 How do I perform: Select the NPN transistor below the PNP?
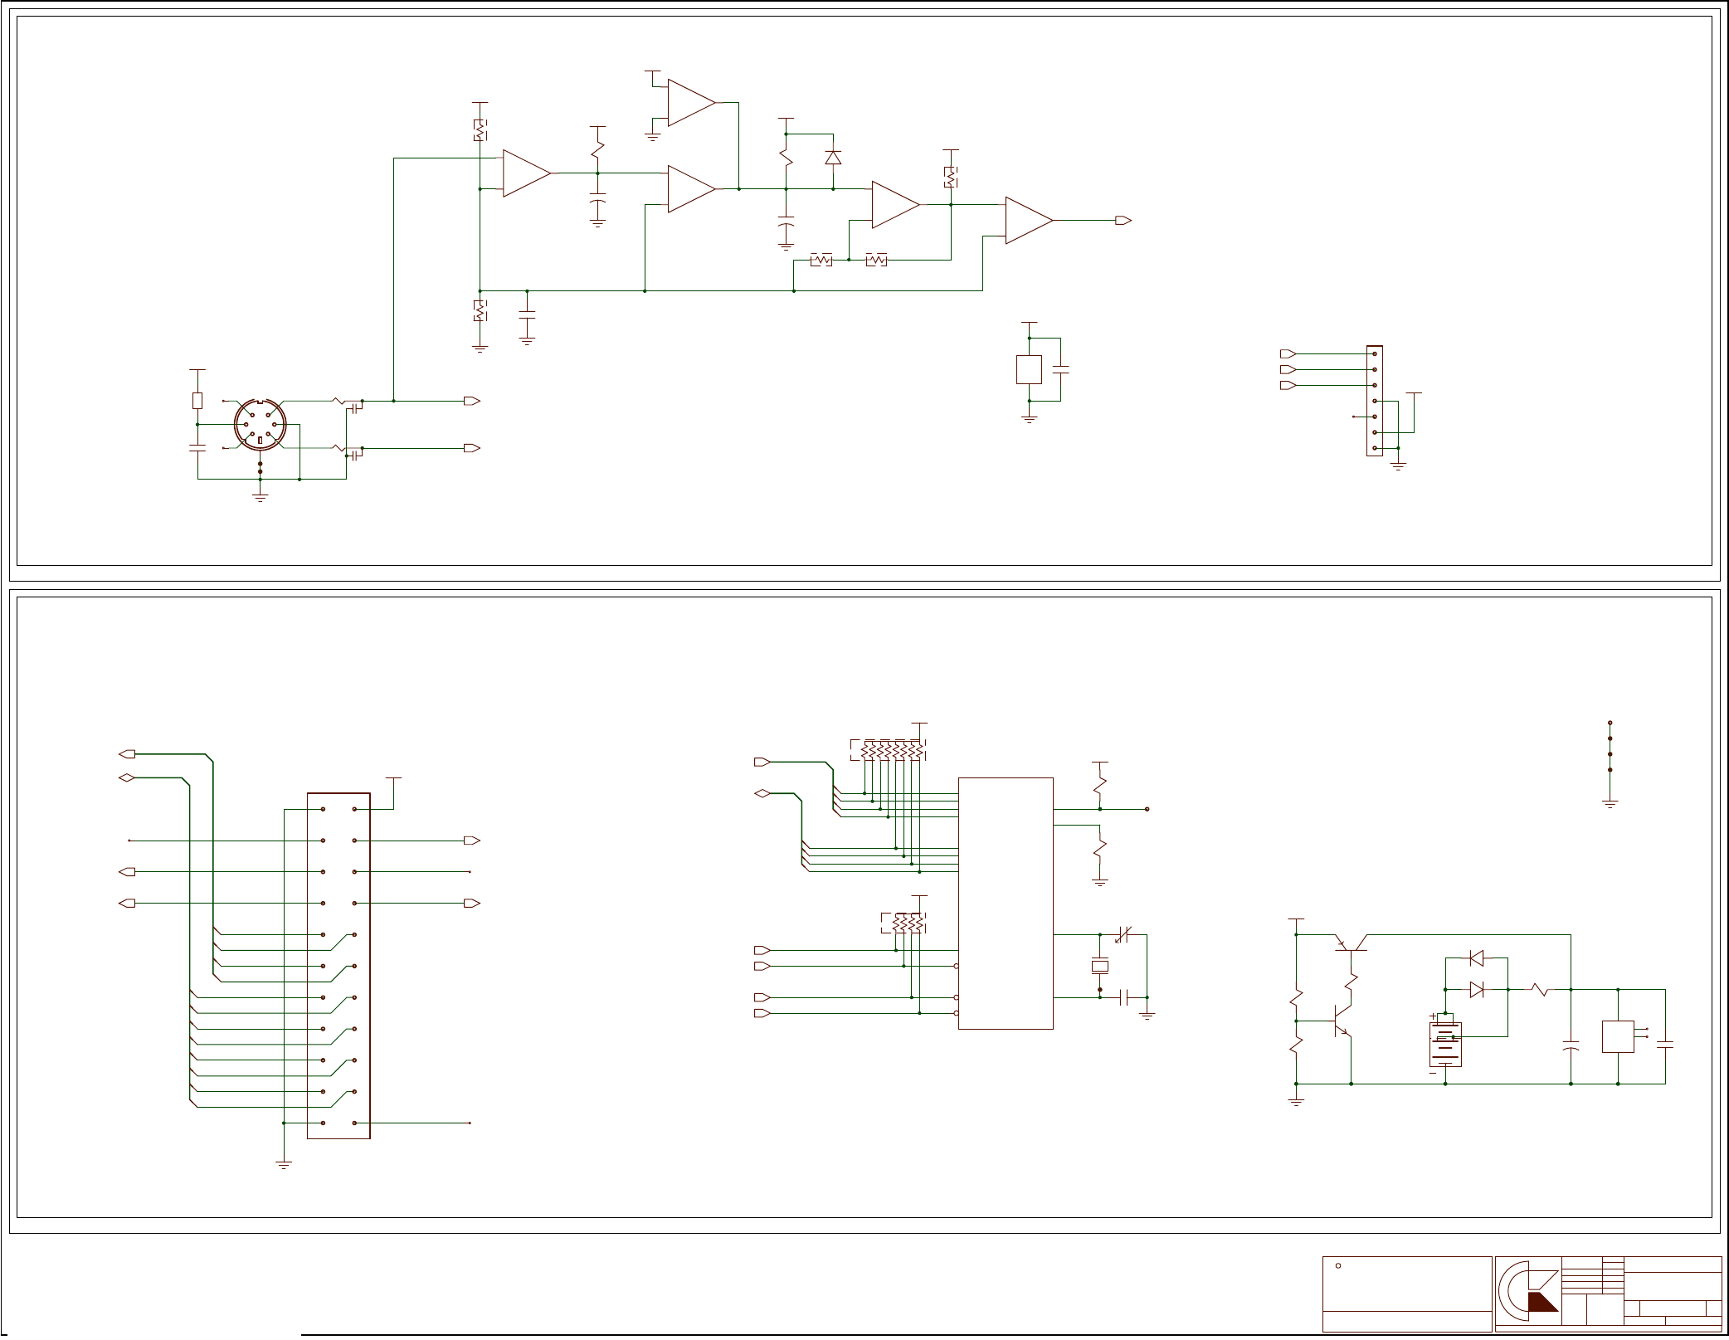(1342, 1021)
